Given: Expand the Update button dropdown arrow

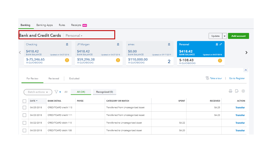Looking at the screenshot, I should [225, 36].
